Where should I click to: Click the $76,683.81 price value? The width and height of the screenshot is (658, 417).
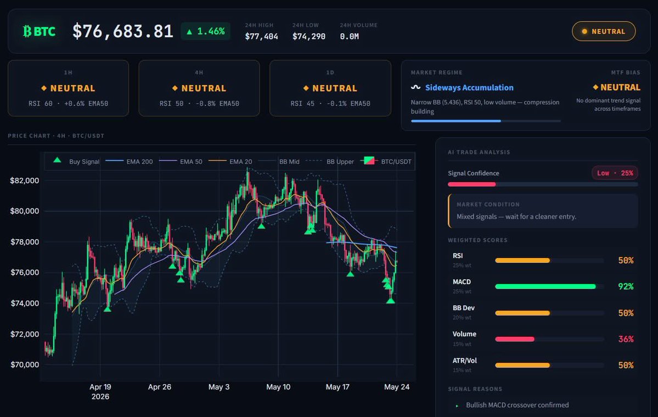[123, 31]
